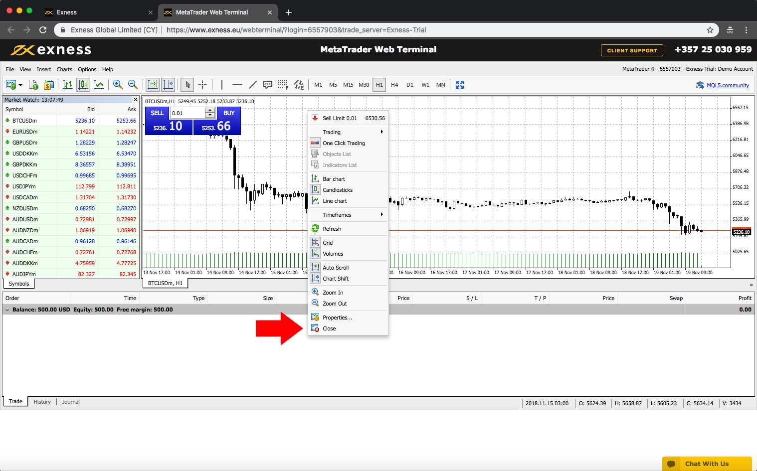The image size is (757, 471).
Task: Toggle Chart Shift in the toolbar
Action: (x=169, y=85)
